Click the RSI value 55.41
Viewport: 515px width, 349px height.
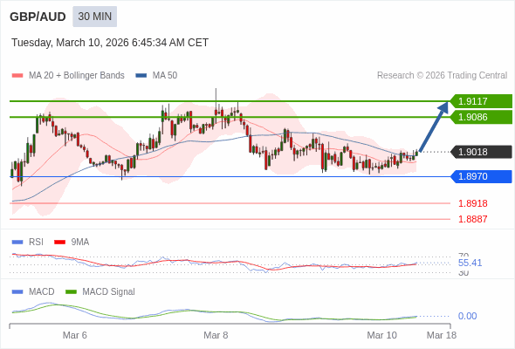(470, 263)
